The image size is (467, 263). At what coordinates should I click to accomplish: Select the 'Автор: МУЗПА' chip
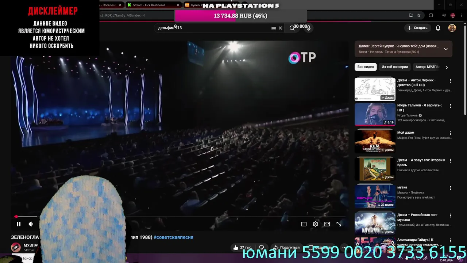click(427, 67)
